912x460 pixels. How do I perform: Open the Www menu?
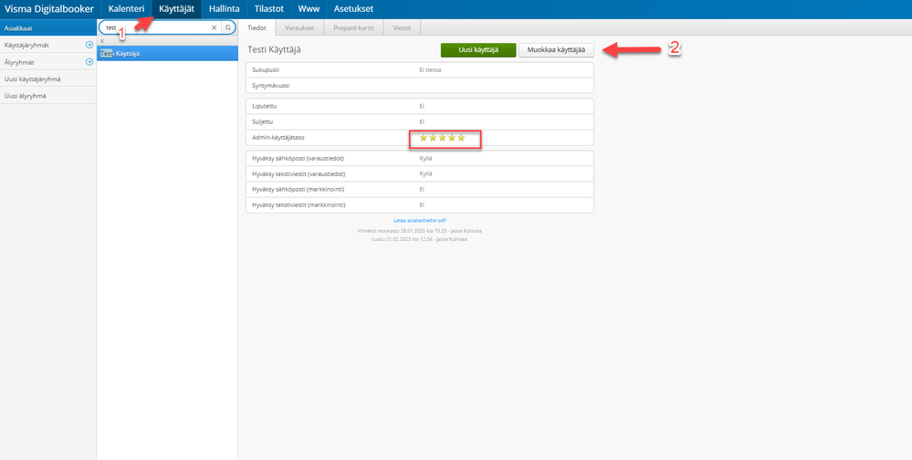click(309, 9)
